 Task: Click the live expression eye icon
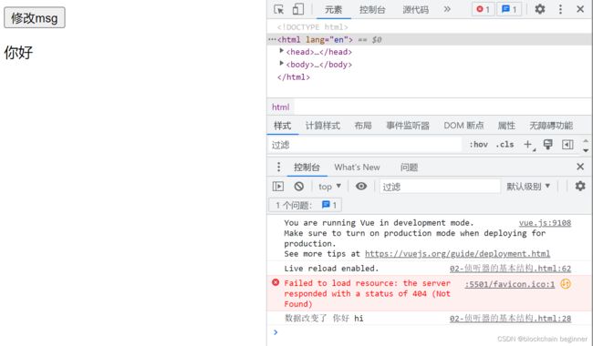coord(361,186)
